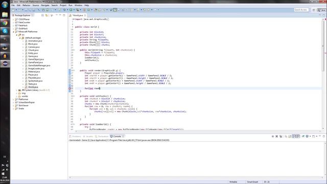
Task: Maximize the Console view
Action: point(324,136)
